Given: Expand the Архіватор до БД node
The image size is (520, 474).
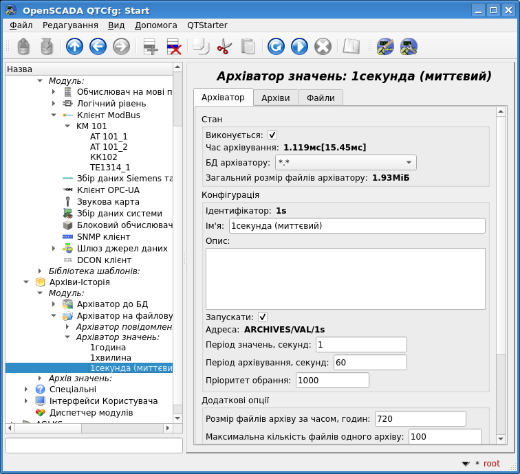Looking at the screenshot, I should pos(54,304).
